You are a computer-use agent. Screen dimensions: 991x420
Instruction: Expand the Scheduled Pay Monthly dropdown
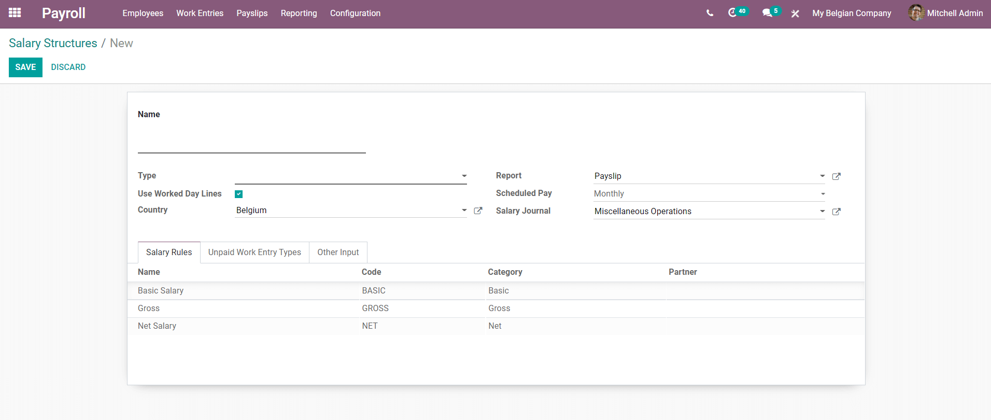pyautogui.click(x=709, y=194)
